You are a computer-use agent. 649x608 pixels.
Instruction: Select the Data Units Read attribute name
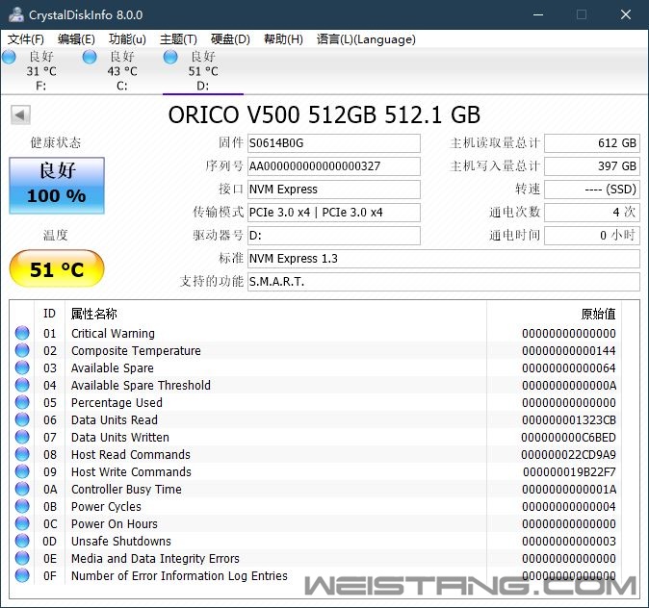115,420
